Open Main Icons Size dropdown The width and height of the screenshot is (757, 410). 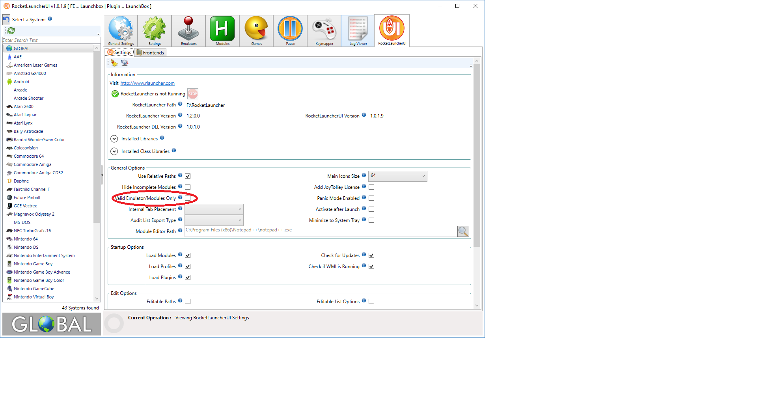click(x=397, y=176)
